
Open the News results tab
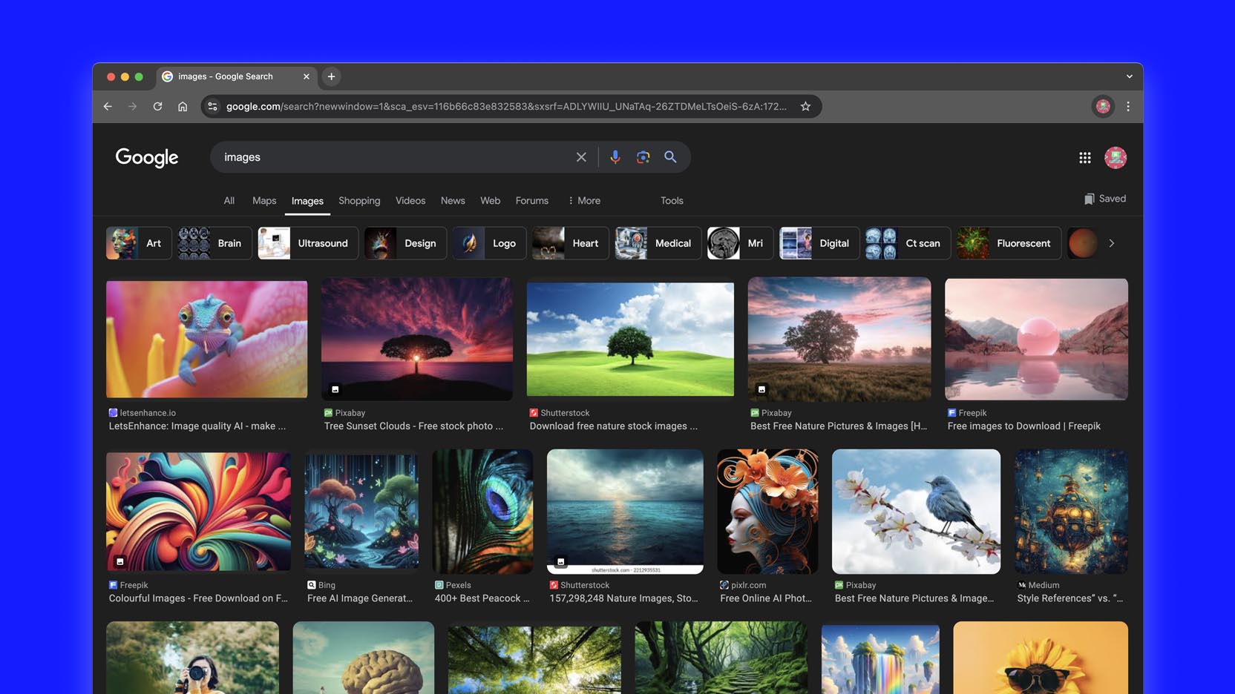tap(453, 201)
